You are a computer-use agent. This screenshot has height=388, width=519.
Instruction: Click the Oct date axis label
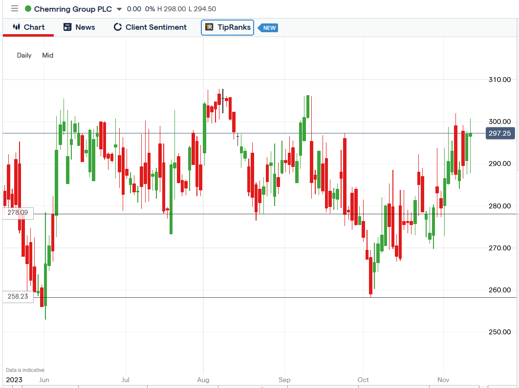click(363, 380)
